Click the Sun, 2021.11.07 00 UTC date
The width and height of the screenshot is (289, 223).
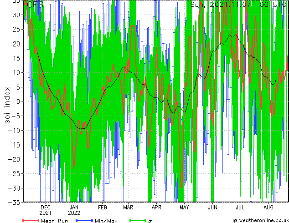tap(238, 5)
